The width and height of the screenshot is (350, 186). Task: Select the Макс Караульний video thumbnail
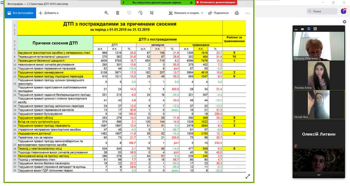pos(319,163)
